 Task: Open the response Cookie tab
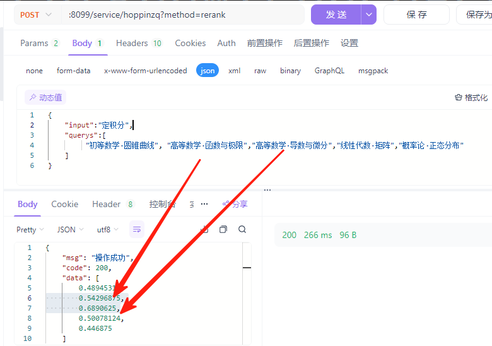[64, 204]
